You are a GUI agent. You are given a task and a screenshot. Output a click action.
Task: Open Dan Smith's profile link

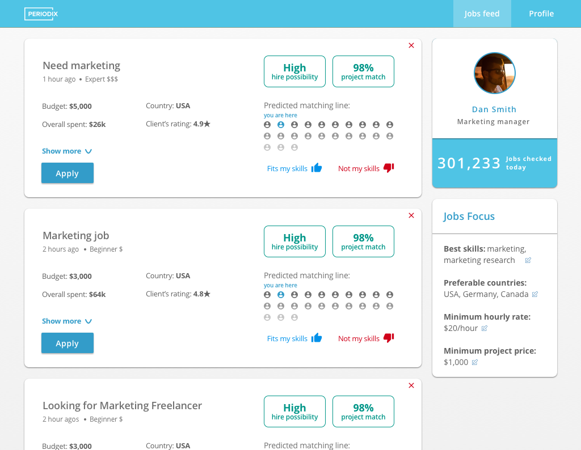point(494,109)
